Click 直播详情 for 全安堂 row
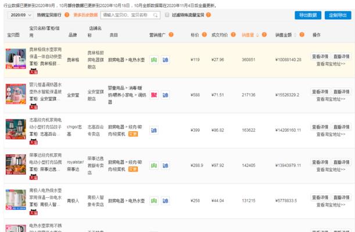The image size is (355, 232). [x=342, y=92]
